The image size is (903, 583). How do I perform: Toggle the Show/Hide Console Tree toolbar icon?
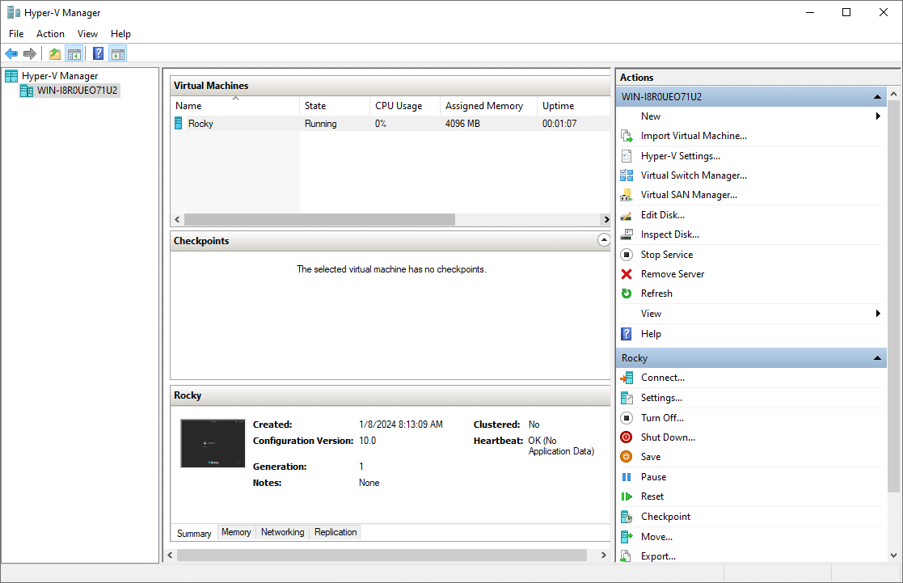pos(74,54)
